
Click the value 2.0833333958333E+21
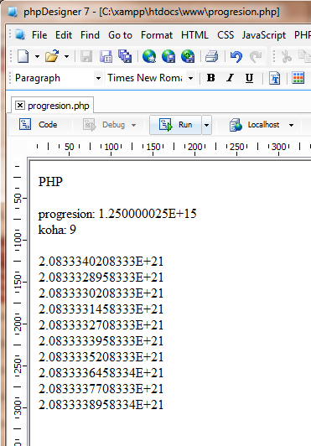(101, 341)
